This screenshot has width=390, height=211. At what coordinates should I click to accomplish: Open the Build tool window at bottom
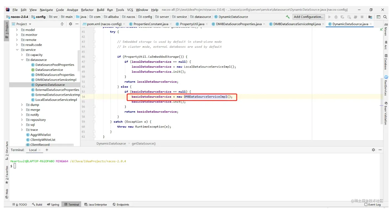pos(37,205)
